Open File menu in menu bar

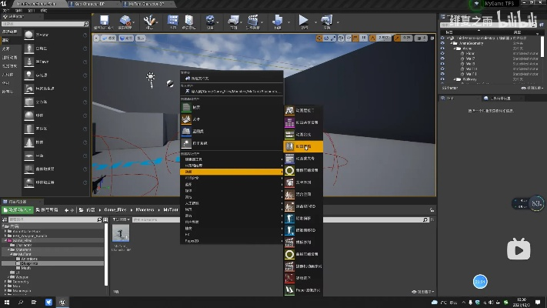[6, 11]
